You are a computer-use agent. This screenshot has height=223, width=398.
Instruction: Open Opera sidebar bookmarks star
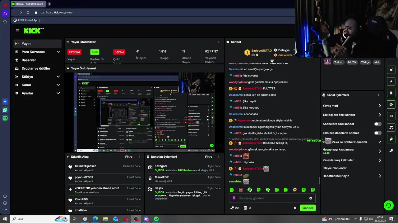click(5, 22)
